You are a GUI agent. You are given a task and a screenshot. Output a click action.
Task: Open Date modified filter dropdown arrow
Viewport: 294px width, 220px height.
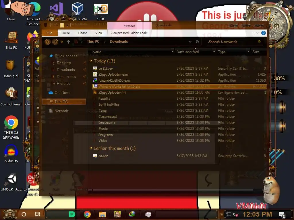(214, 52)
